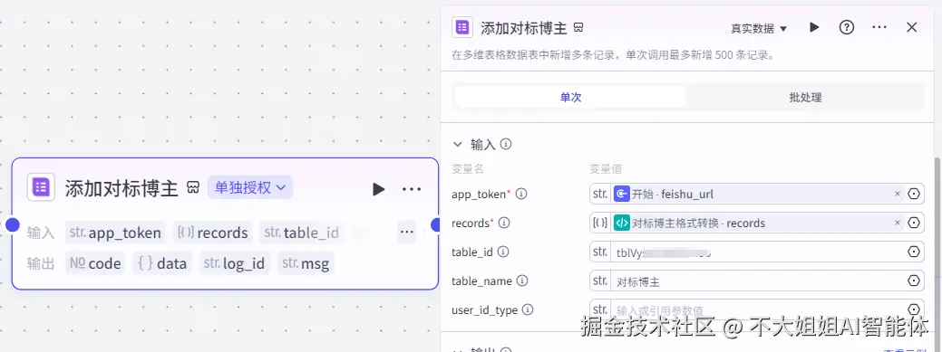Run the canvas node with its play button
The height and width of the screenshot is (352, 942).
coord(378,189)
